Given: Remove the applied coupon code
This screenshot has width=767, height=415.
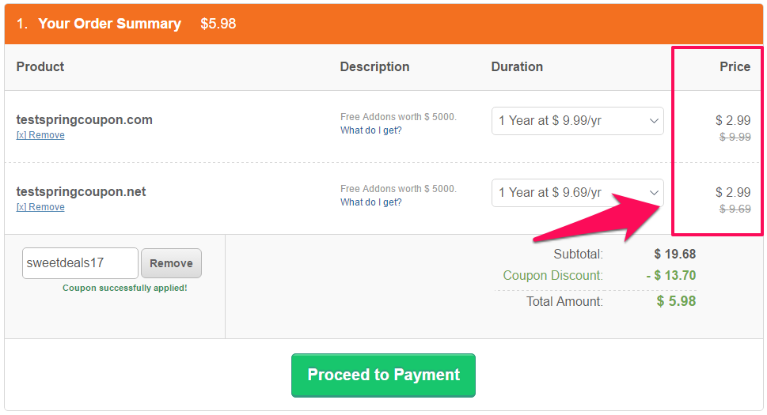Looking at the screenshot, I should coord(171,263).
